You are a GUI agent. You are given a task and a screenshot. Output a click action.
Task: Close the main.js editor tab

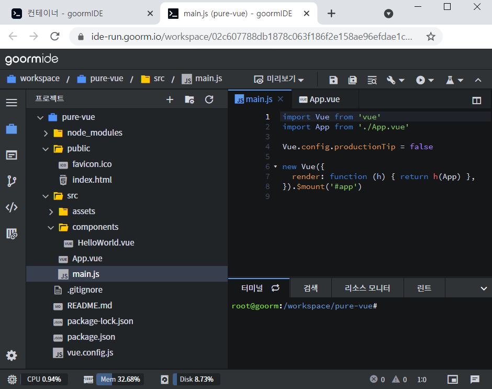(x=281, y=99)
